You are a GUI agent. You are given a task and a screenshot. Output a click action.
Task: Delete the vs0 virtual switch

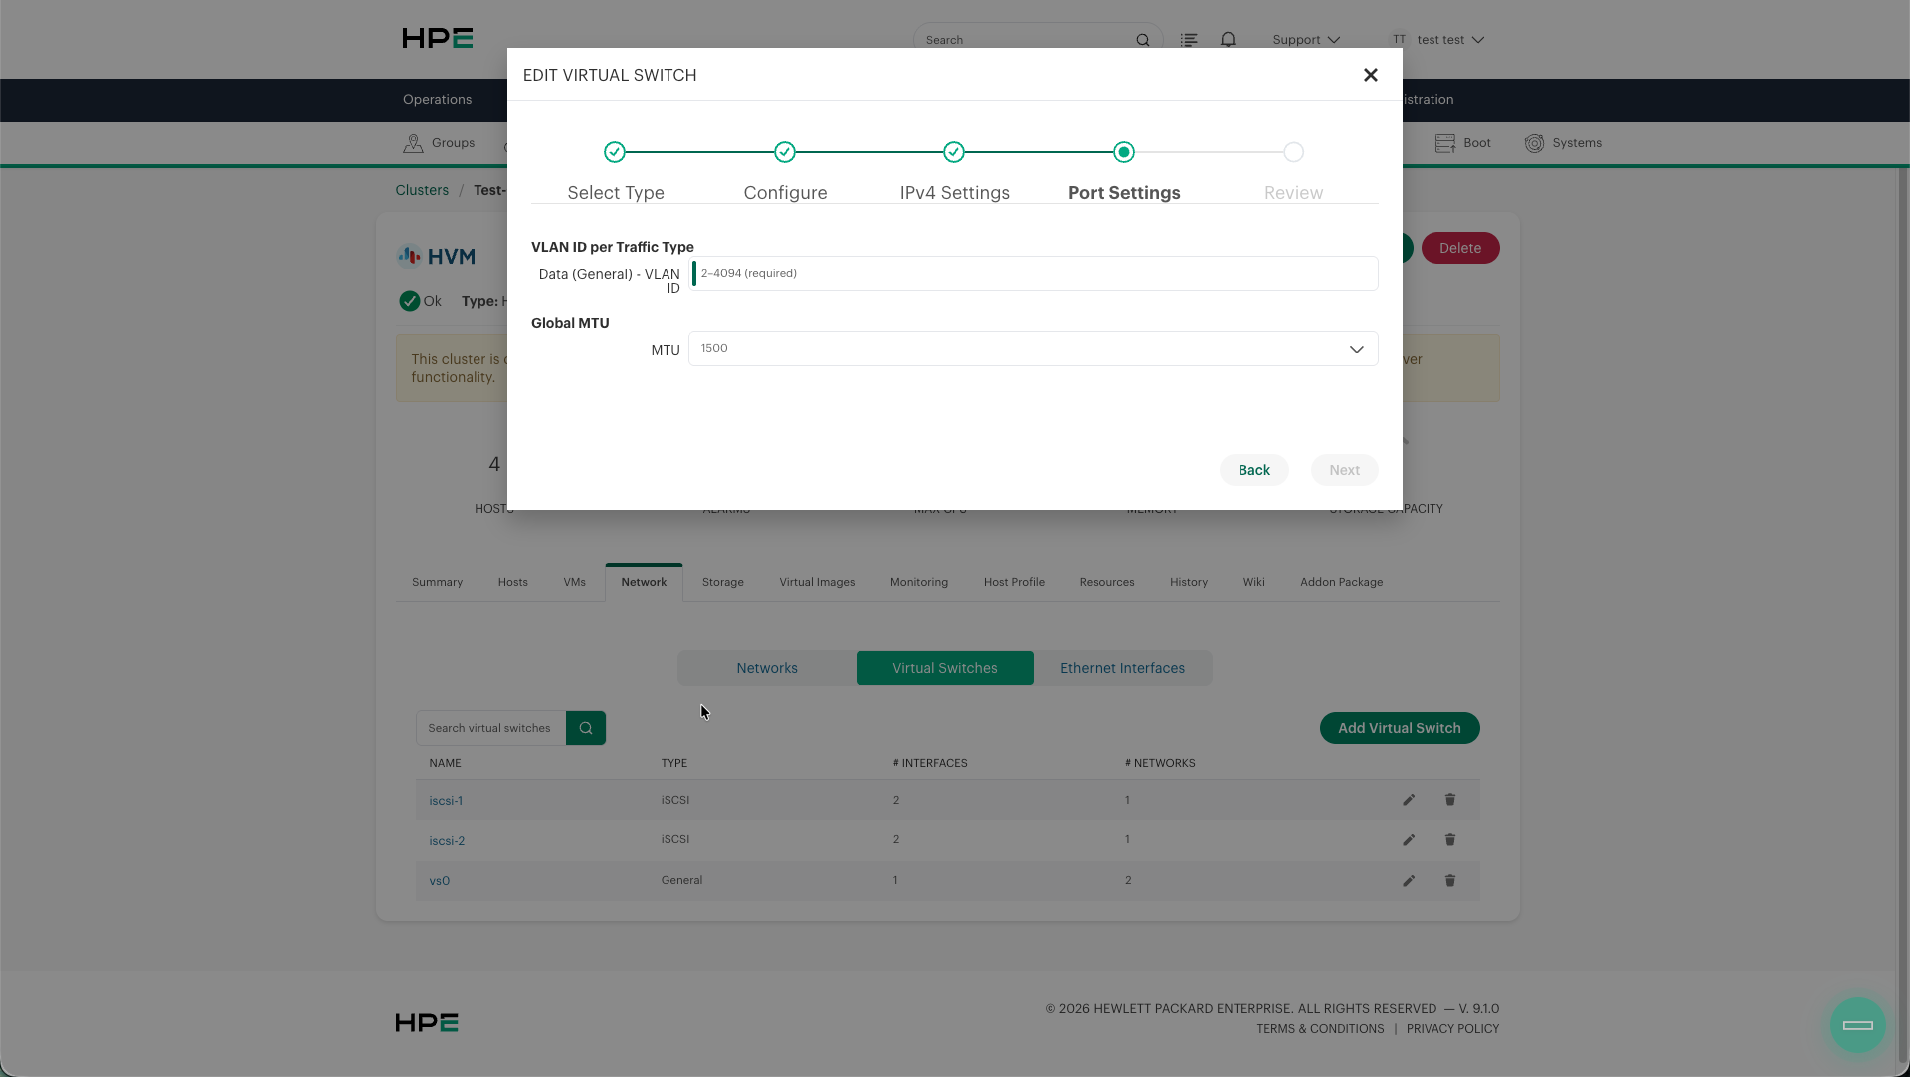click(x=1450, y=881)
